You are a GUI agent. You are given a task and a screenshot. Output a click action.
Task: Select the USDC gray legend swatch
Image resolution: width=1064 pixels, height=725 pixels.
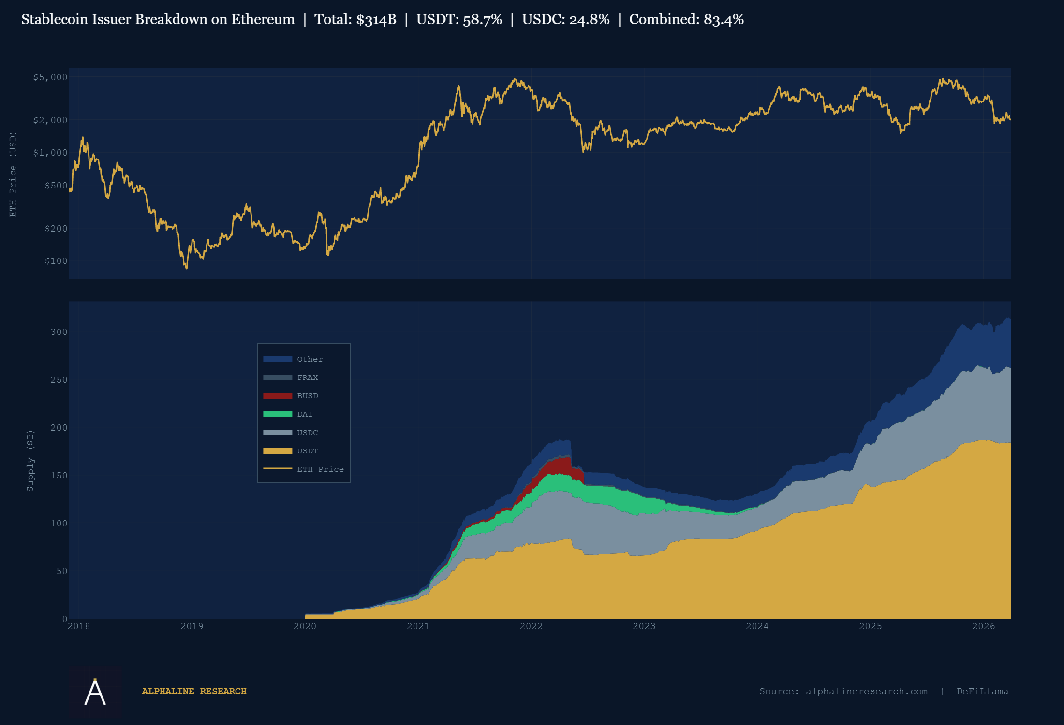(278, 432)
